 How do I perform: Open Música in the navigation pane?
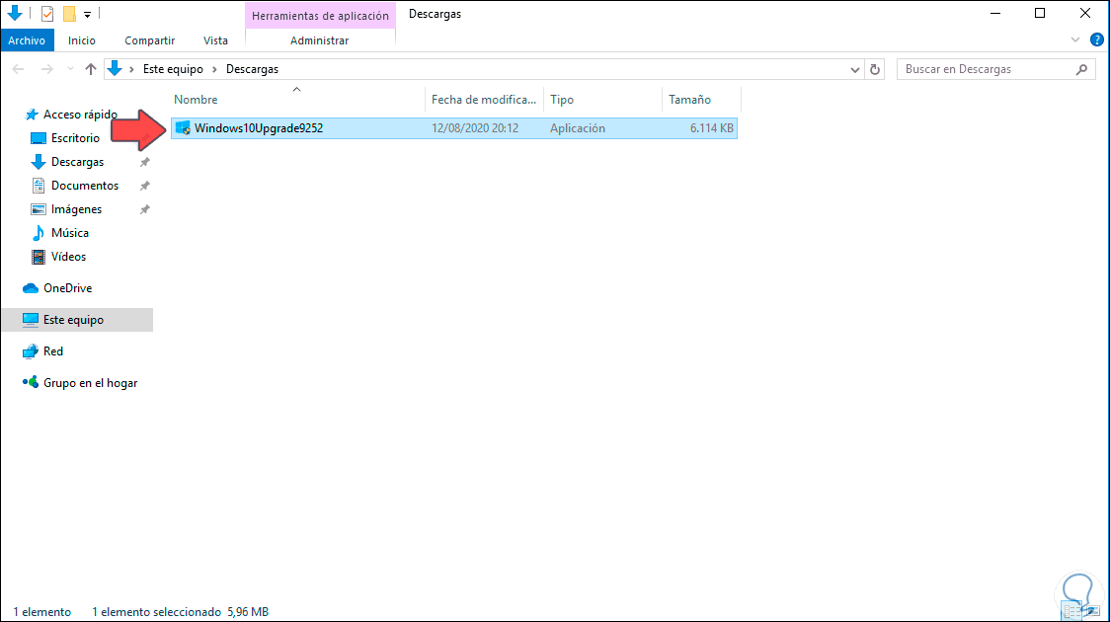point(69,233)
